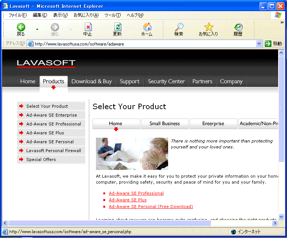Open Ad-Aware SE Plus red link in content
287x238 pixels.
[128, 200]
